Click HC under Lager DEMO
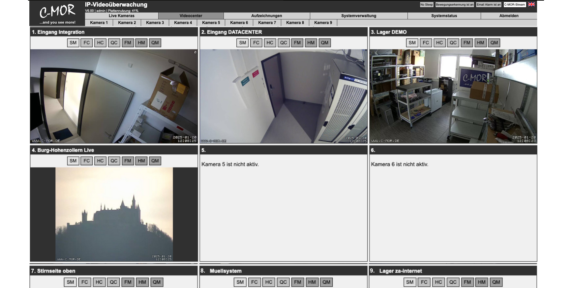 [x=439, y=43]
